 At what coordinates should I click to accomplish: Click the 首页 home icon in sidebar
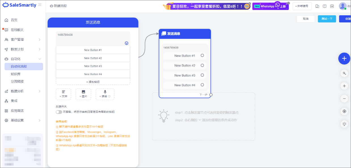[6, 20]
